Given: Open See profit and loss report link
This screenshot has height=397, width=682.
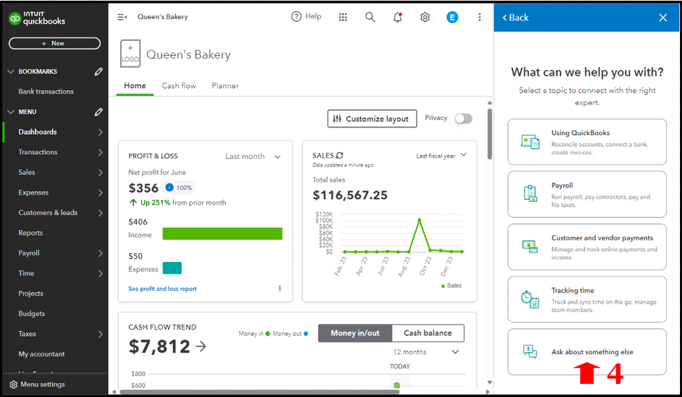Looking at the screenshot, I should [162, 289].
